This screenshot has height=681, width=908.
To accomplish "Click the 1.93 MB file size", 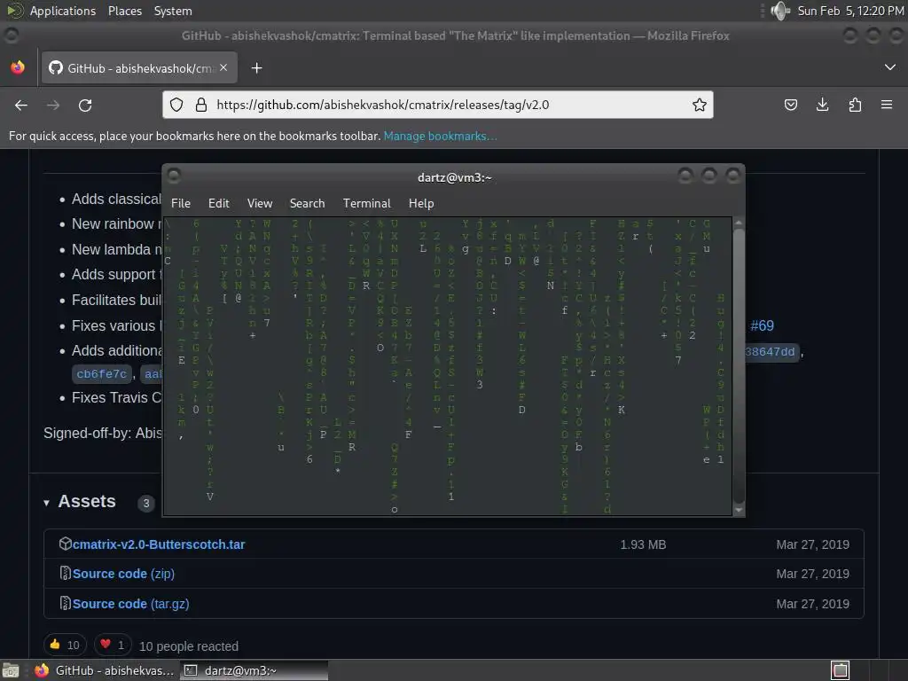I will (x=643, y=544).
